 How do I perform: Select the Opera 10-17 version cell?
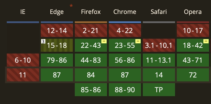point(193,30)
